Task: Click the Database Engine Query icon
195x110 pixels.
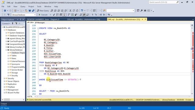Action: pos(52,11)
